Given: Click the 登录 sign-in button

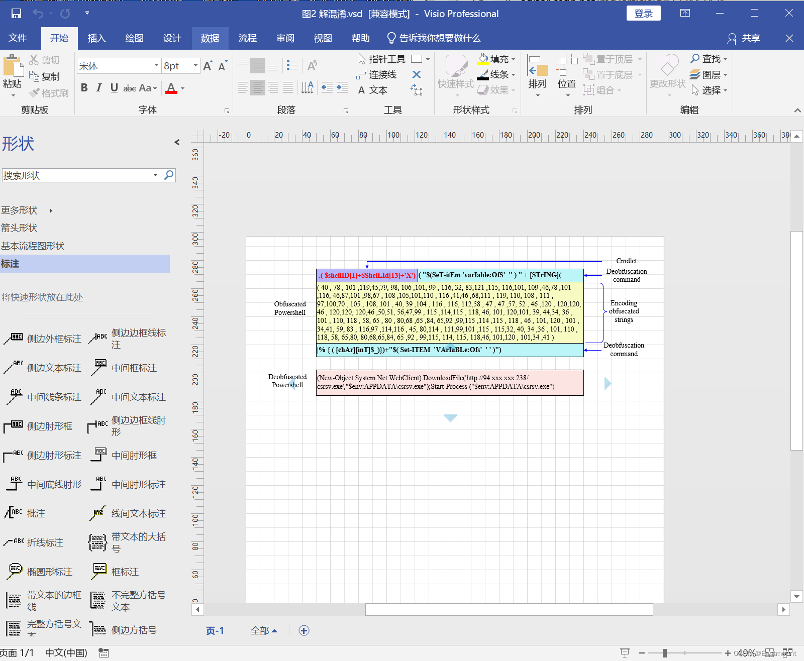Looking at the screenshot, I should click(643, 14).
